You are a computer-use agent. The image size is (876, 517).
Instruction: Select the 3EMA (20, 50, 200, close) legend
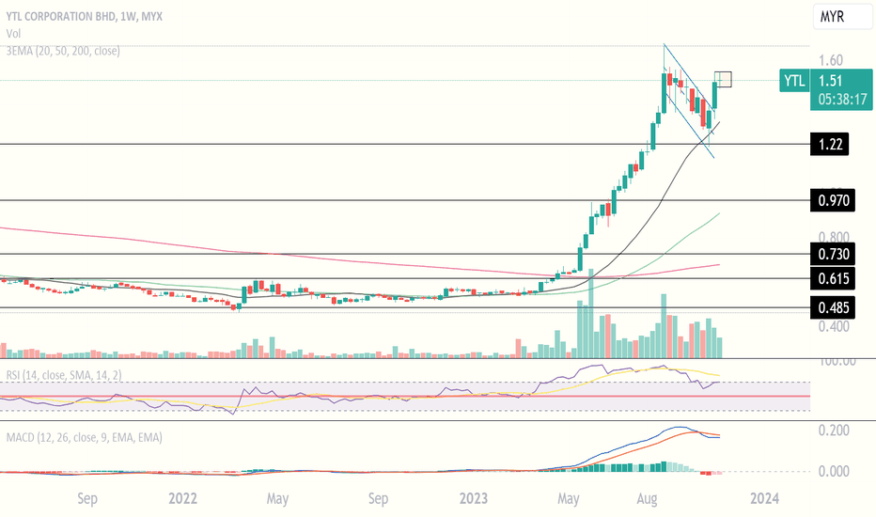(x=63, y=51)
